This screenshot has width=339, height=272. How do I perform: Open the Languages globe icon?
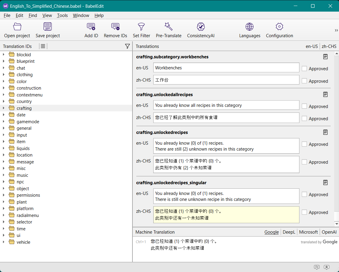249,27
